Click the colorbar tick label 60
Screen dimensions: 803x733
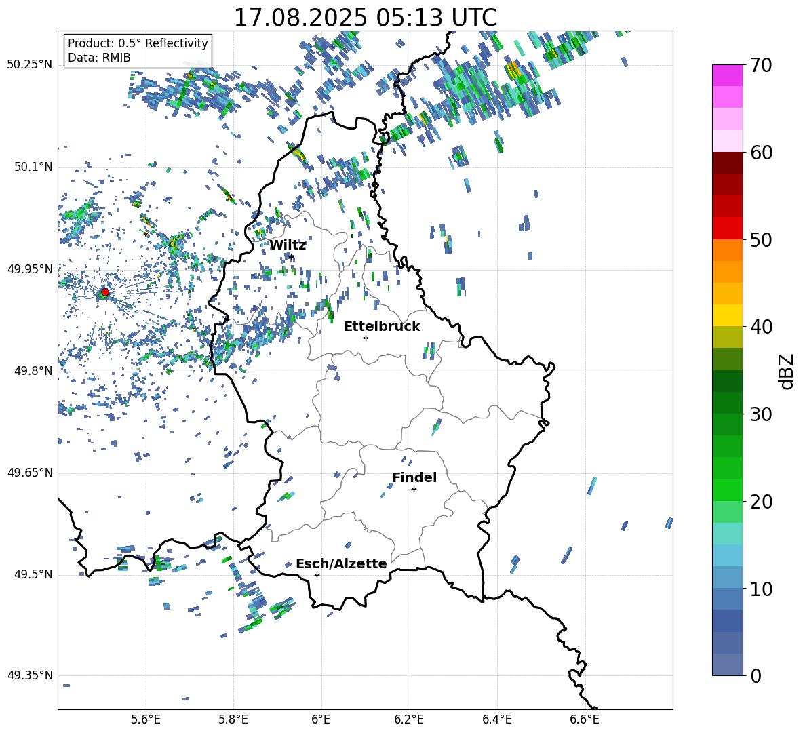coord(762,153)
